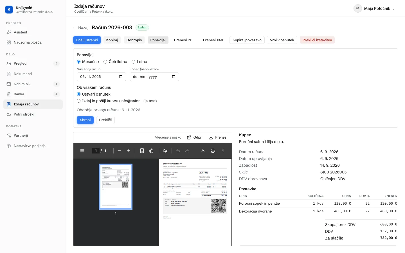Open the calendar picker for Naslednji račun
The height and width of the screenshot is (253, 405).
121,76
